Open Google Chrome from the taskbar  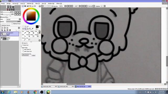35,92
